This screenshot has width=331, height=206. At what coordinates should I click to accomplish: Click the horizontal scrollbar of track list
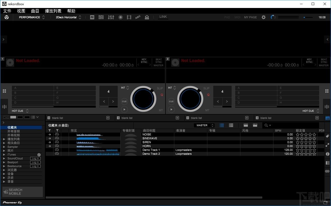point(154,198)
